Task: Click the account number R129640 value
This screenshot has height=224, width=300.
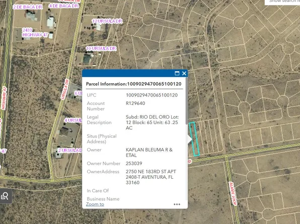Action: click(x=135, y=103)
